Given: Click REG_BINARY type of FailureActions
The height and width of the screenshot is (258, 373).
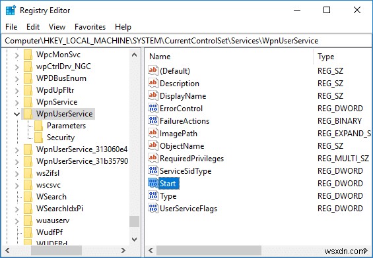Looking at the screenshot, I should (339, 121).
